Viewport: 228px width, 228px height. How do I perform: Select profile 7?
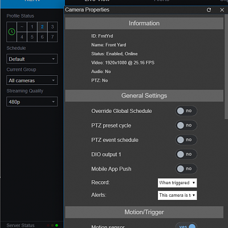(52, 37)
